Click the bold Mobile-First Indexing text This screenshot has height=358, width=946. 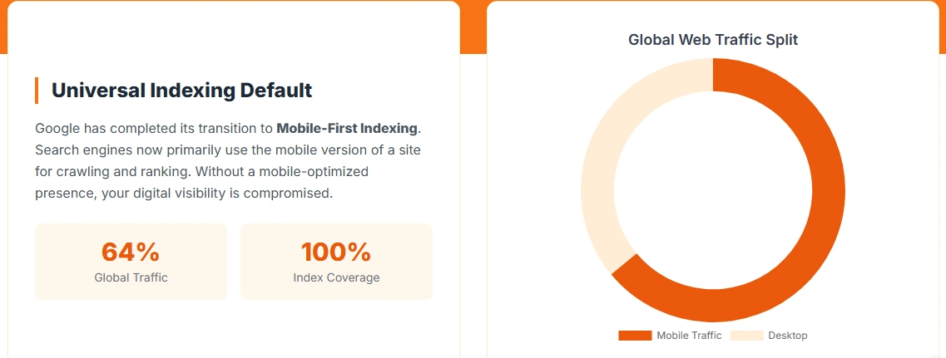[x=347, y=129]
